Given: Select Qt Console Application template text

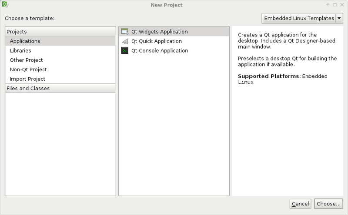Looking at the screenshot, I should click(x=160, y=50).
